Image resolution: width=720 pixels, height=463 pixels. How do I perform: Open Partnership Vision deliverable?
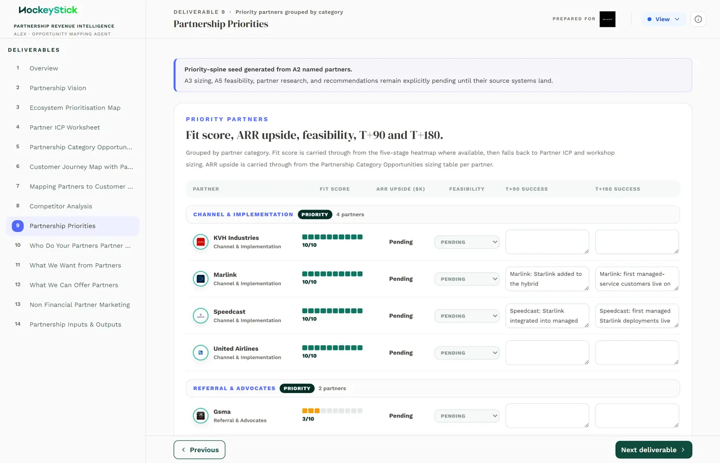click(73, 88)
